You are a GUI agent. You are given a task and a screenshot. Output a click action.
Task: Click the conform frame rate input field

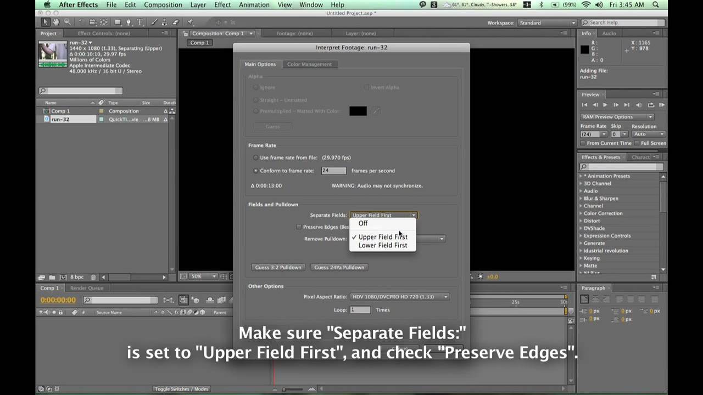point(334,171)
